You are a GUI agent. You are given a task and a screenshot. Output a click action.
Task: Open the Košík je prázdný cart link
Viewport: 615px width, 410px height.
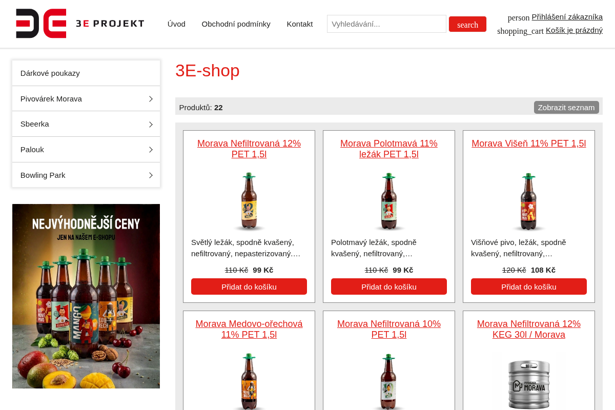(x=574, y=30)
